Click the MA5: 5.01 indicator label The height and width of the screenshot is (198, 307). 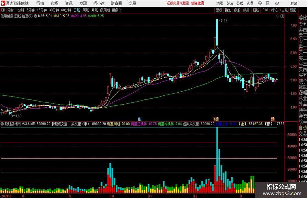tap(45, 16)
